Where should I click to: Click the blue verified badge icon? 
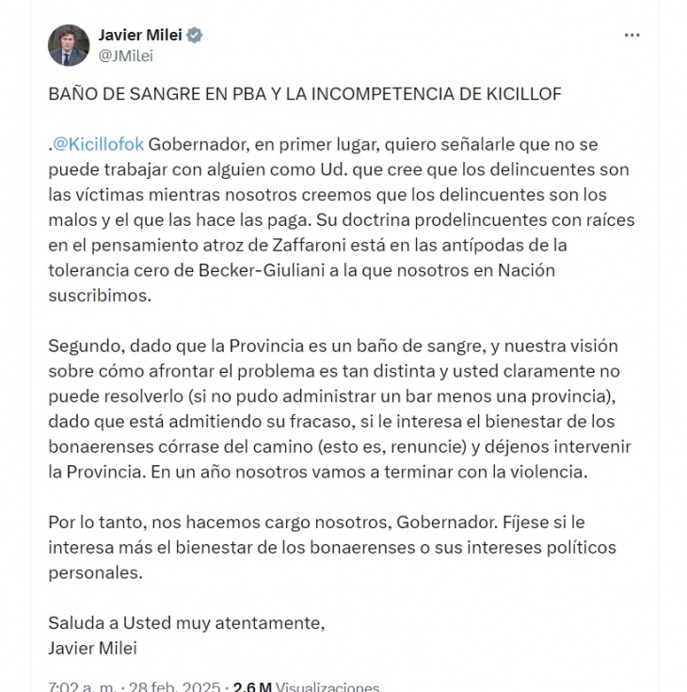195,35
